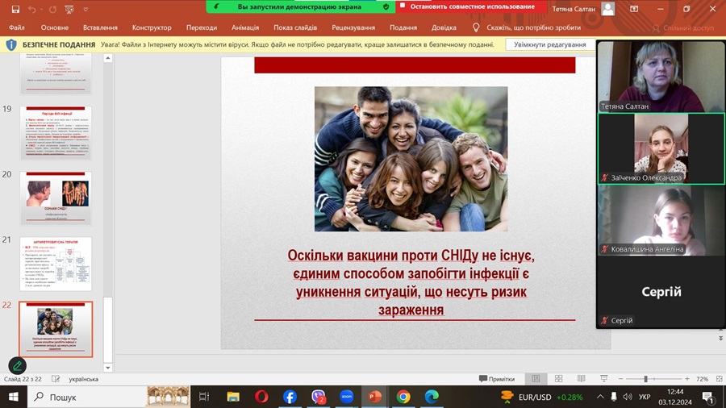This screenshot has height=408, width=726.
Task: Open Opera browser from the taskbar
Action: 261,397
